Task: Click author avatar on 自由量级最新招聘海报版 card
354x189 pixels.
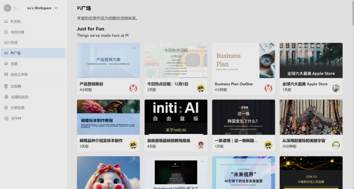Action: [x=201, y=145]
